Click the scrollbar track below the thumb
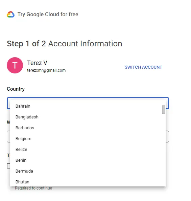 click(164, 150)
